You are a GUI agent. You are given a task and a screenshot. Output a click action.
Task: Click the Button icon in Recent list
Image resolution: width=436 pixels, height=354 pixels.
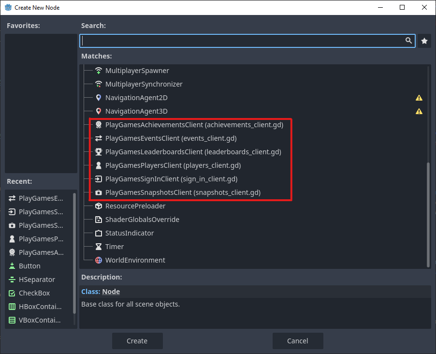[x=12, y=266]
